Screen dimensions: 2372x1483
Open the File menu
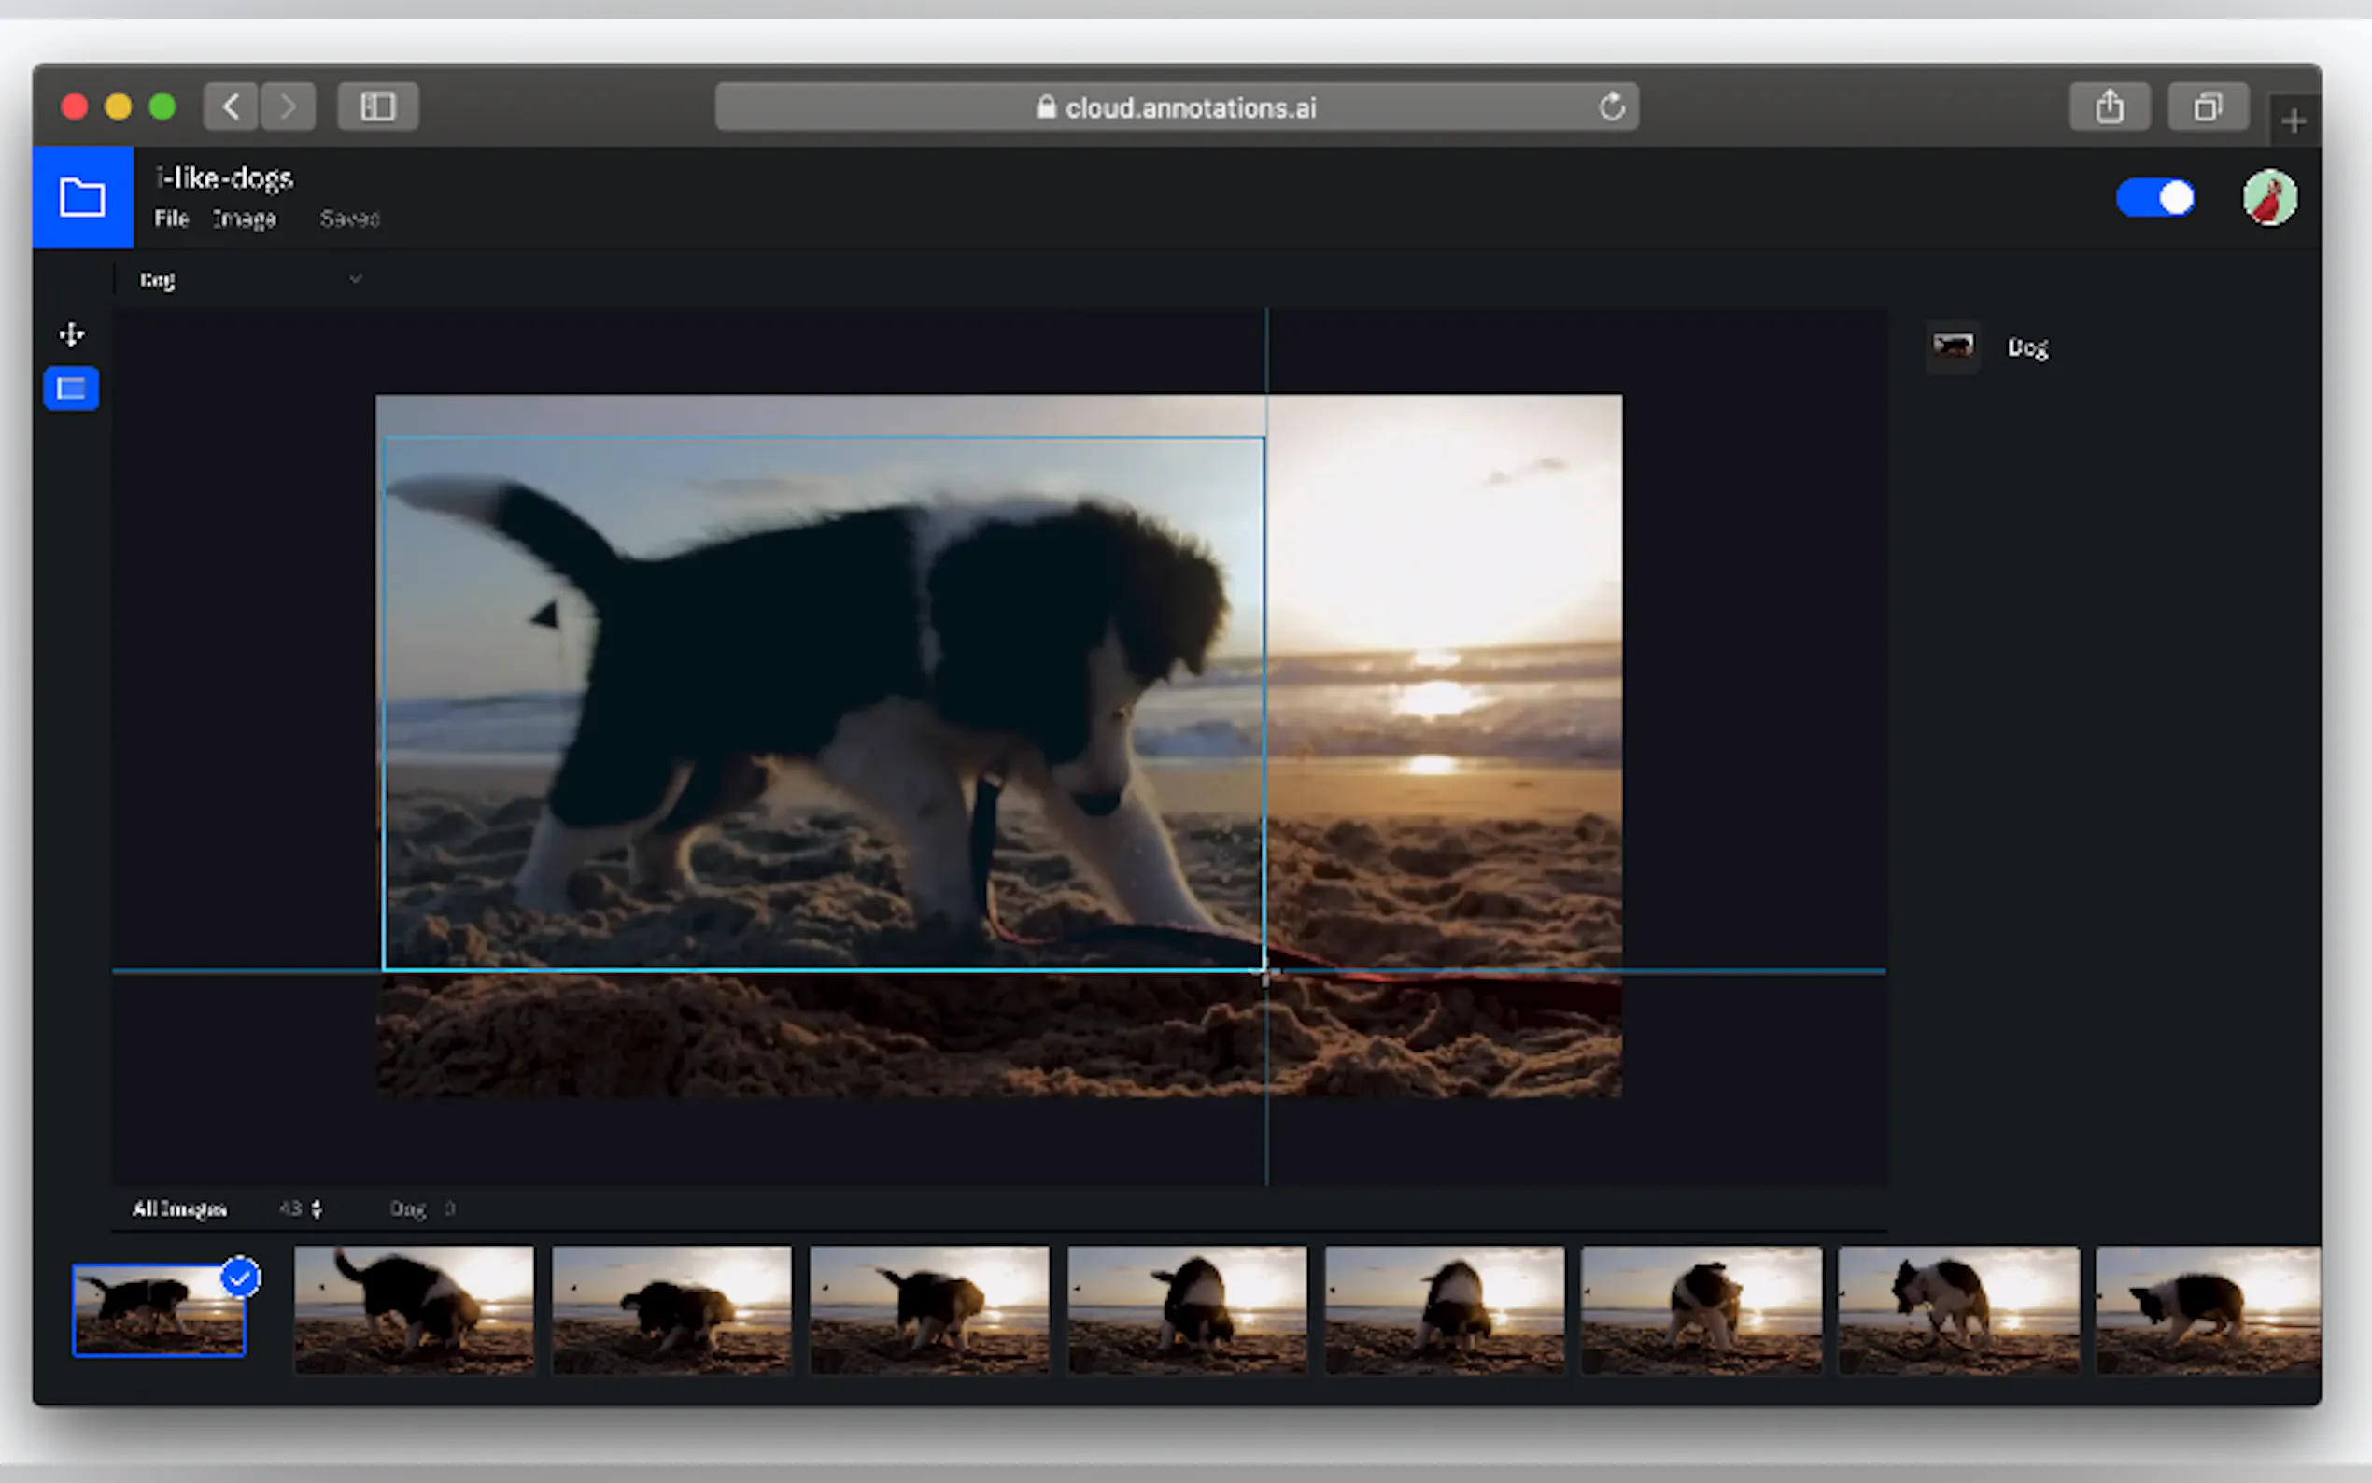coord(171,219)
